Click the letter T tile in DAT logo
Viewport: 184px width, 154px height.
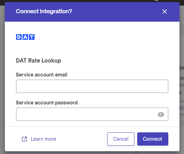click(x=32, y=37)
